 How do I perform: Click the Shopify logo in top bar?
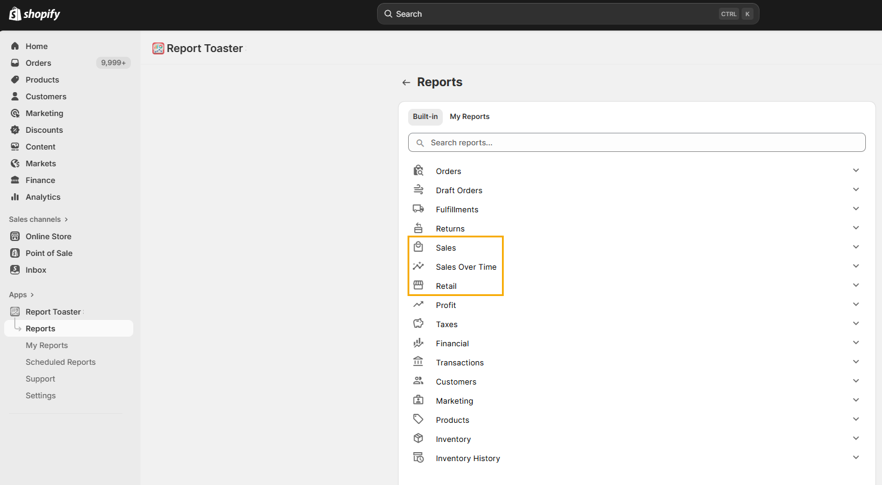[x=35, y=14]
